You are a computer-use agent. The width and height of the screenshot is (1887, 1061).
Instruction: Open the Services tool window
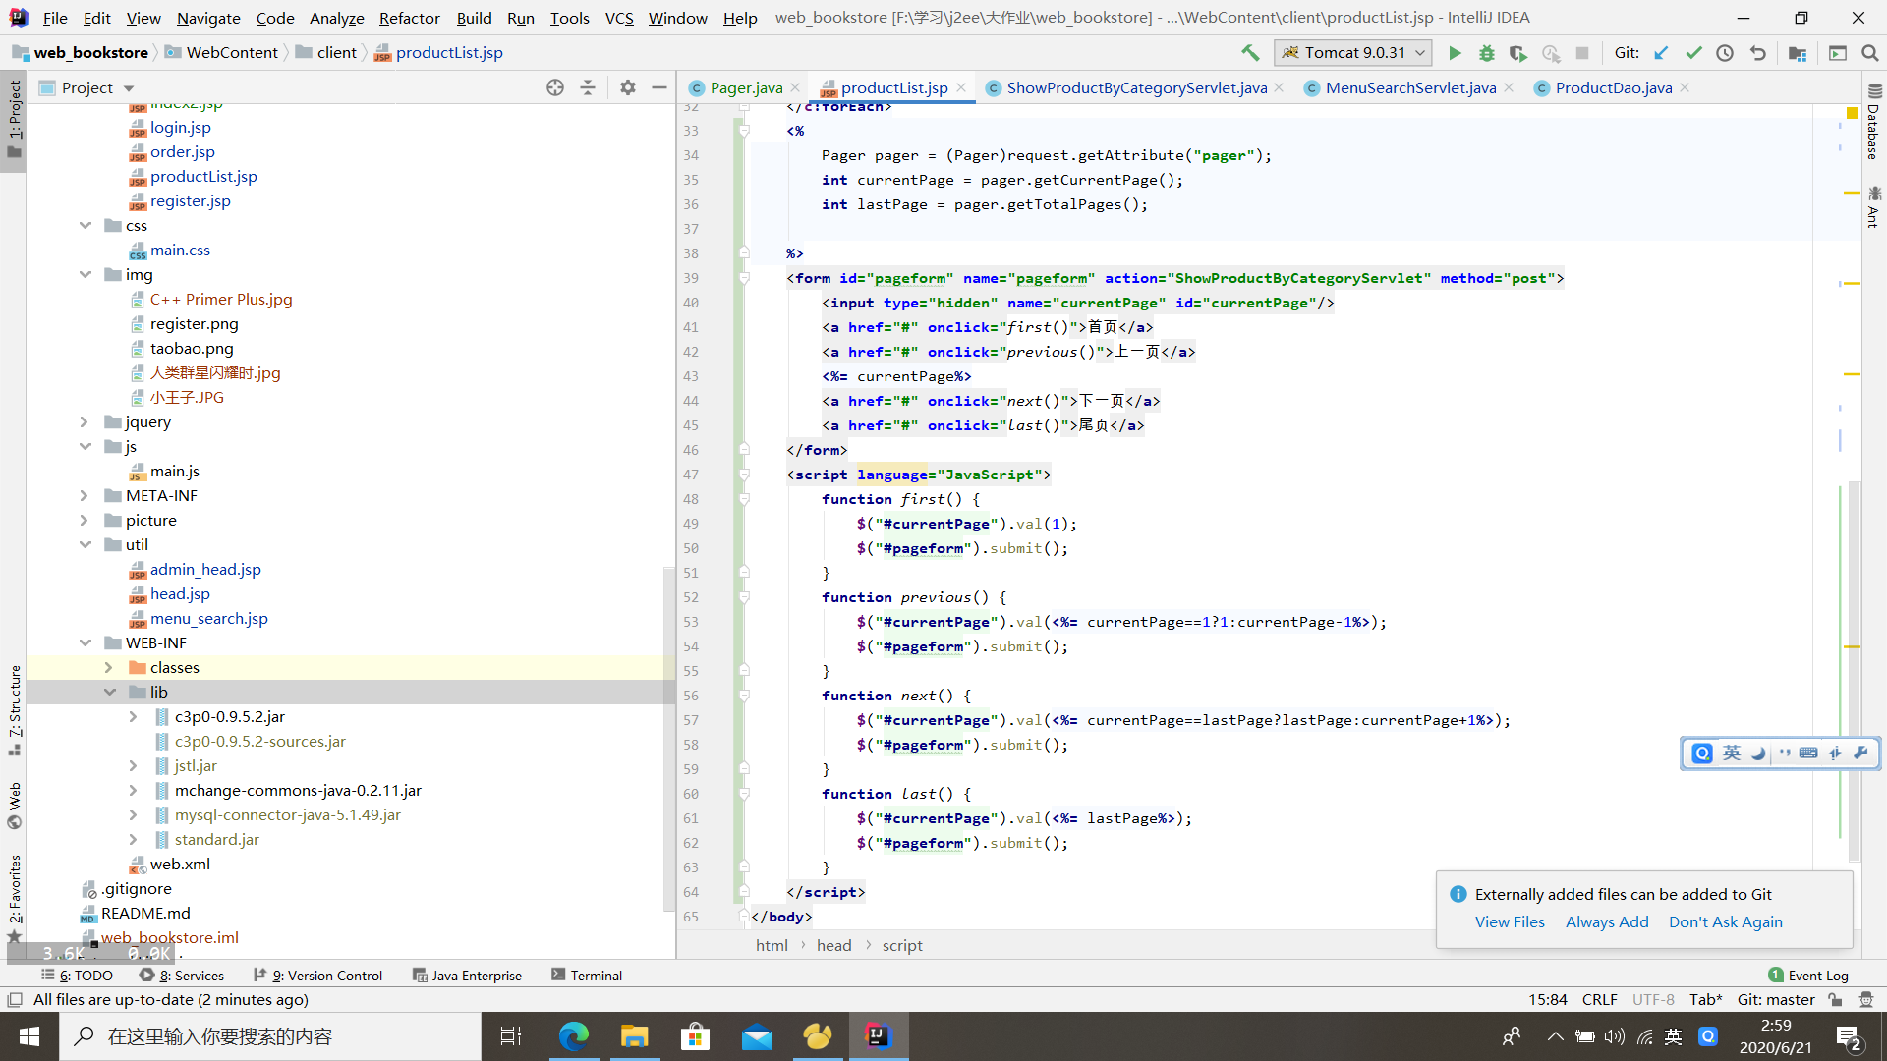coord(182,976)
